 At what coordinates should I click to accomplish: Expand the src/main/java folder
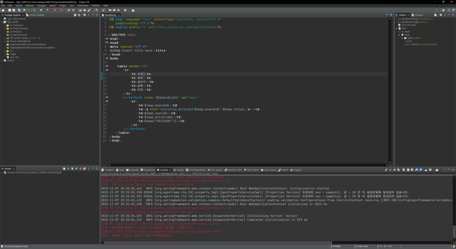pos(4,25)
